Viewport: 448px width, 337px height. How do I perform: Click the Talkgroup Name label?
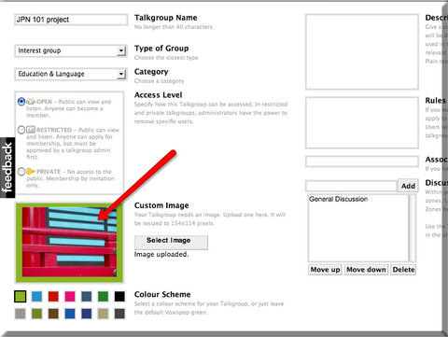165,18
